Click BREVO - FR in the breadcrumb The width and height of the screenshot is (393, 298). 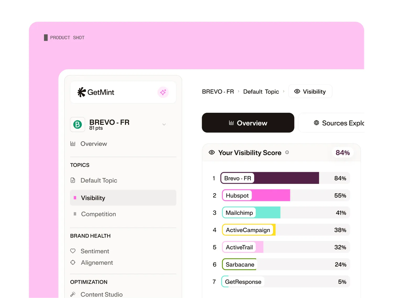(218, 92)
